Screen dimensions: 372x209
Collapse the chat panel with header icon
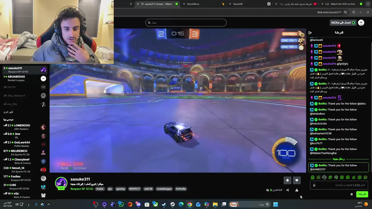tap(310, 33)
